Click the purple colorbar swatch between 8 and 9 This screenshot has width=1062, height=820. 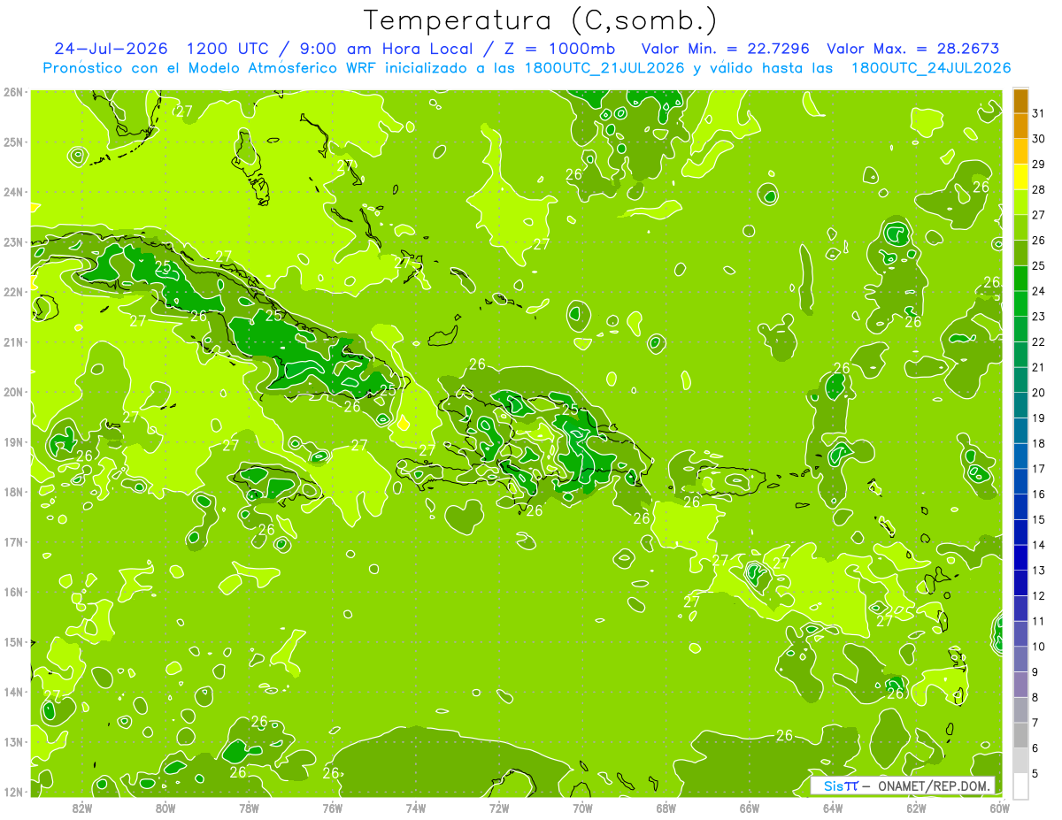point(1020,685)
